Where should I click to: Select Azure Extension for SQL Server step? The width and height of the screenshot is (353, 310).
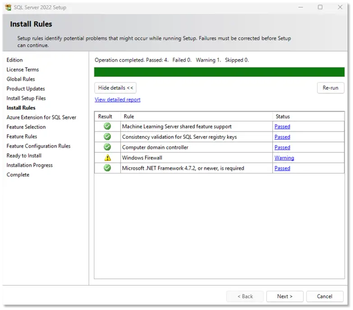[x=41, y=117]
